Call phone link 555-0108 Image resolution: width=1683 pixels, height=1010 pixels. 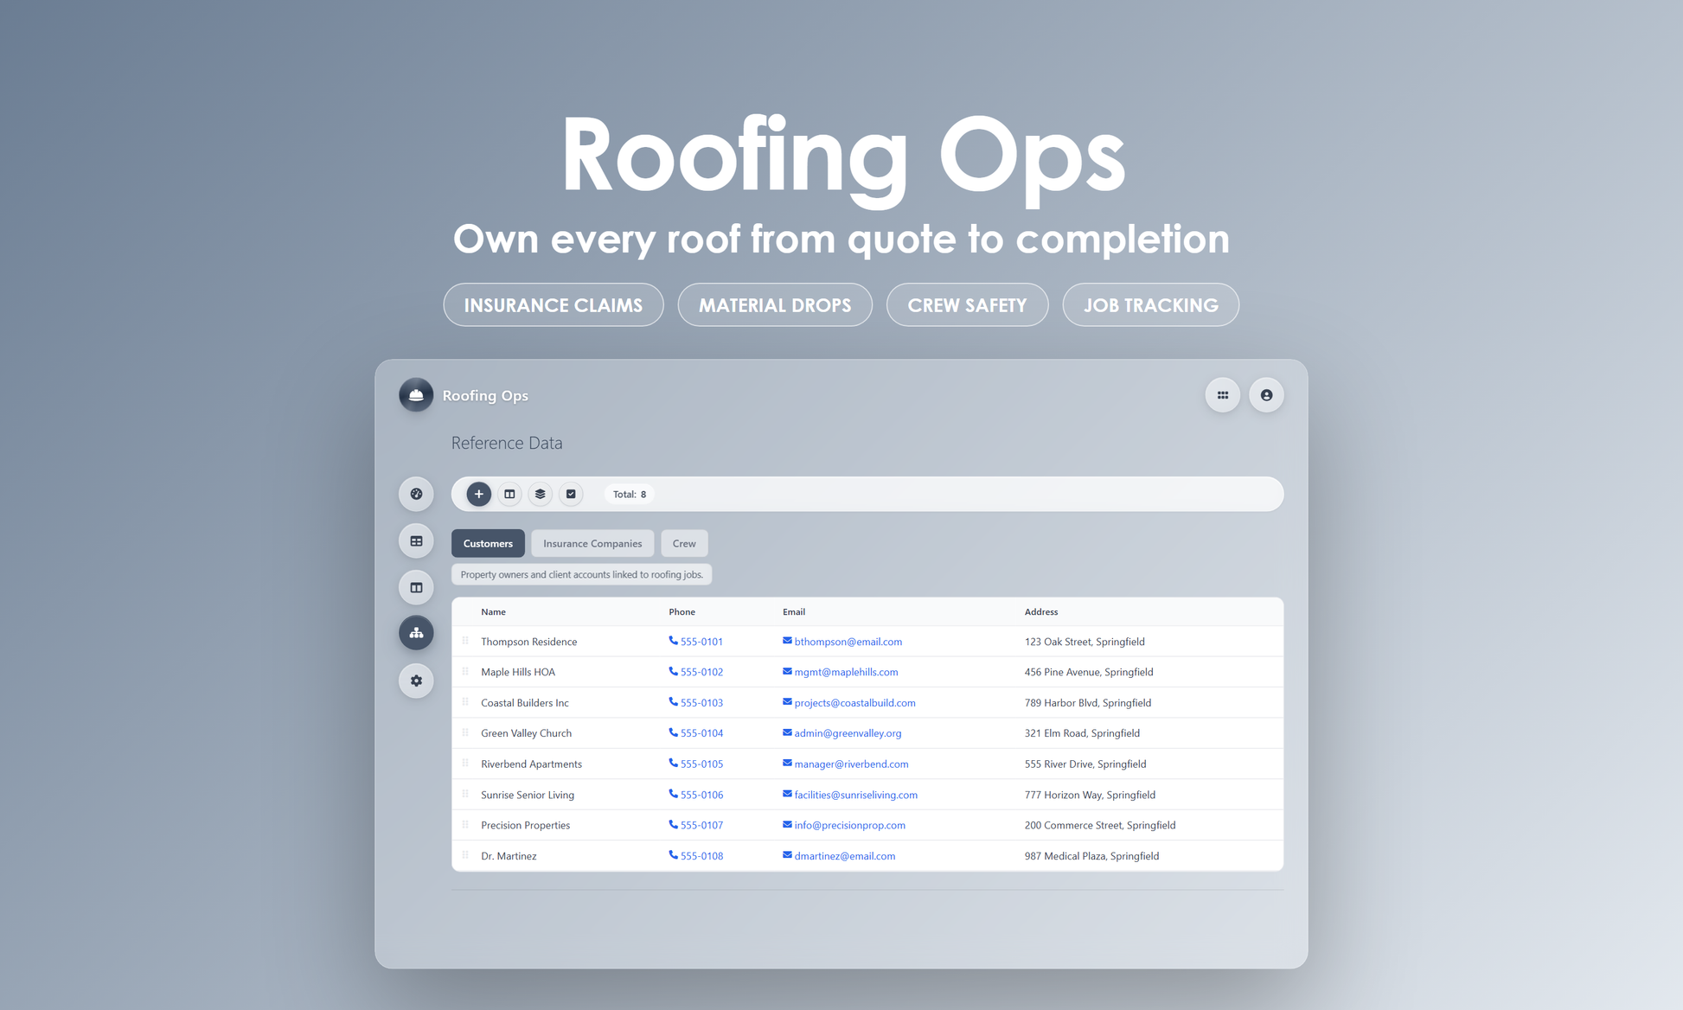coord(701,856)
